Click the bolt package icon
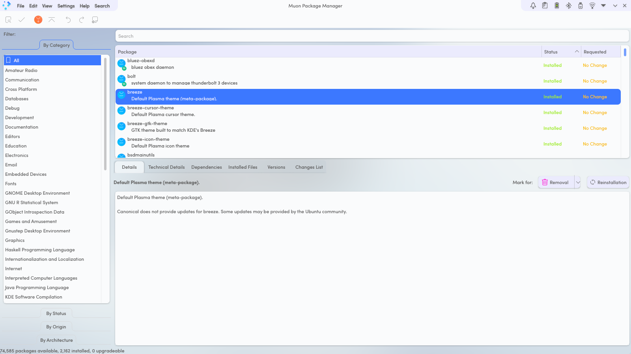 coord(122,79)
